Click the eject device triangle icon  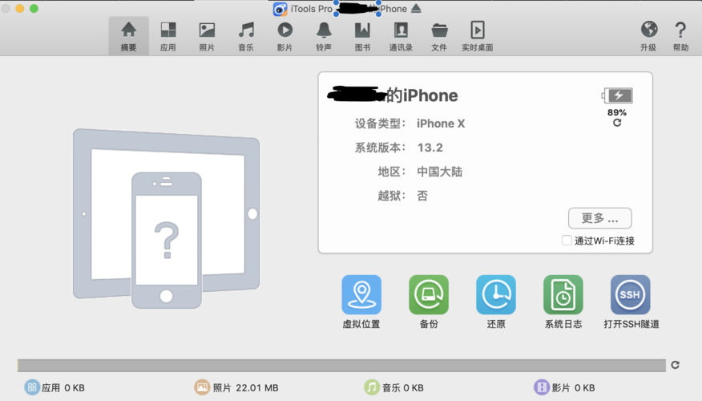coord(416,8)
